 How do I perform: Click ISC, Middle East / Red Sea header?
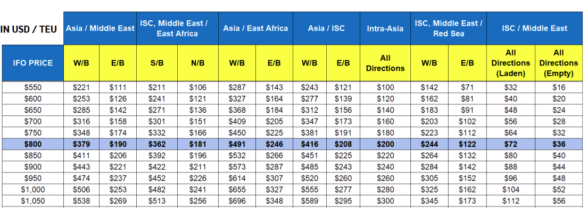449,29
